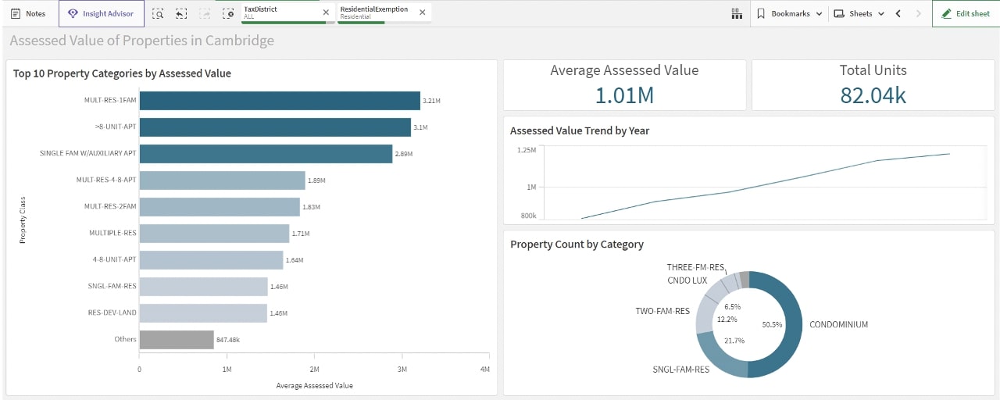Click the Total Units KPI tile

(x=873, y=85)
